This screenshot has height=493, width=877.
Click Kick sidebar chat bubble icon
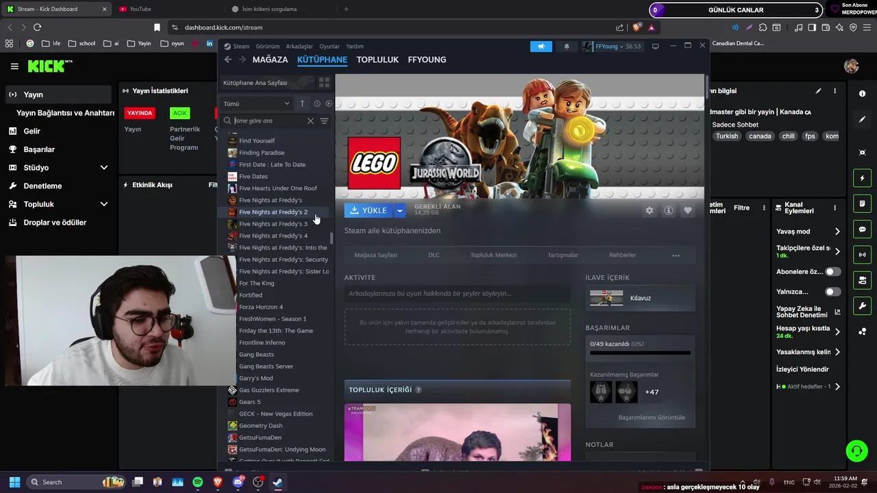862,229
